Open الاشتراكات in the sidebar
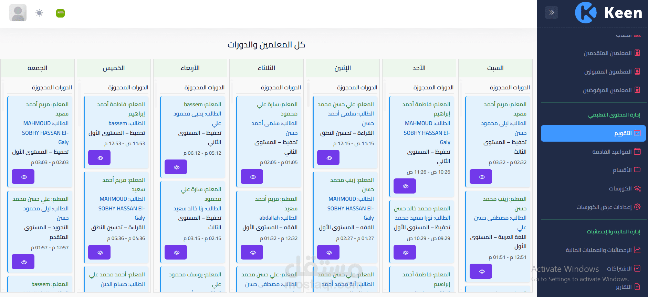 click(619, 268)
